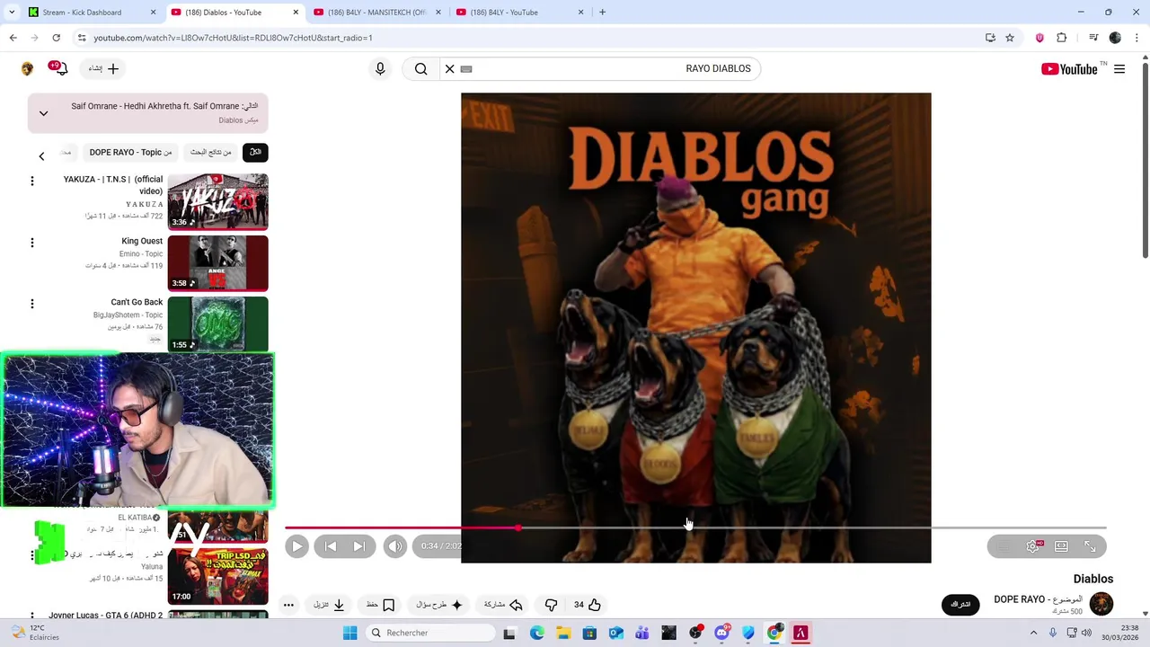The width and height of the screenshot is (1150, 647).
Task: Open Discord from taskbar
Action: 721,633
